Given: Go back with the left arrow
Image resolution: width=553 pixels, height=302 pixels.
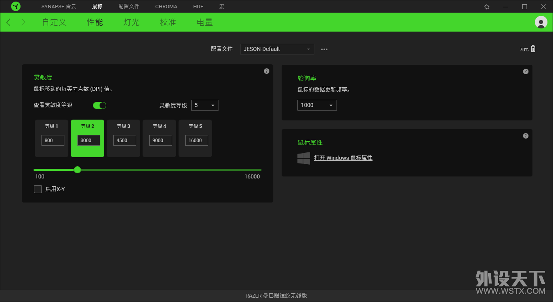Looking at the screenshot, I should click(x=9, y=22).
